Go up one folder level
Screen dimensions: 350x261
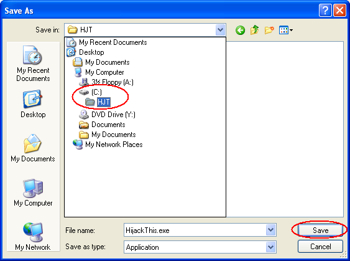click(x=254, y=30)
